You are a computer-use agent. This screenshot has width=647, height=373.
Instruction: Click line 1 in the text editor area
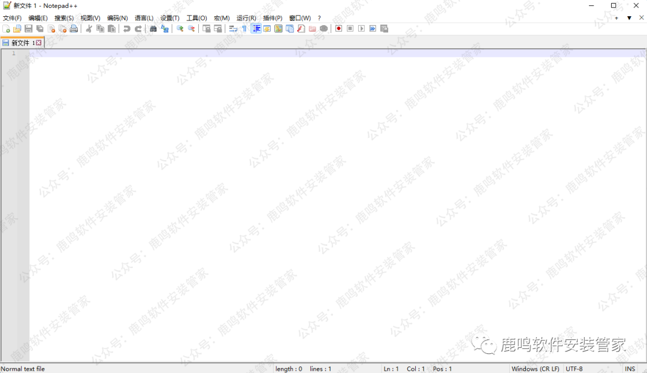pos(240,53)
